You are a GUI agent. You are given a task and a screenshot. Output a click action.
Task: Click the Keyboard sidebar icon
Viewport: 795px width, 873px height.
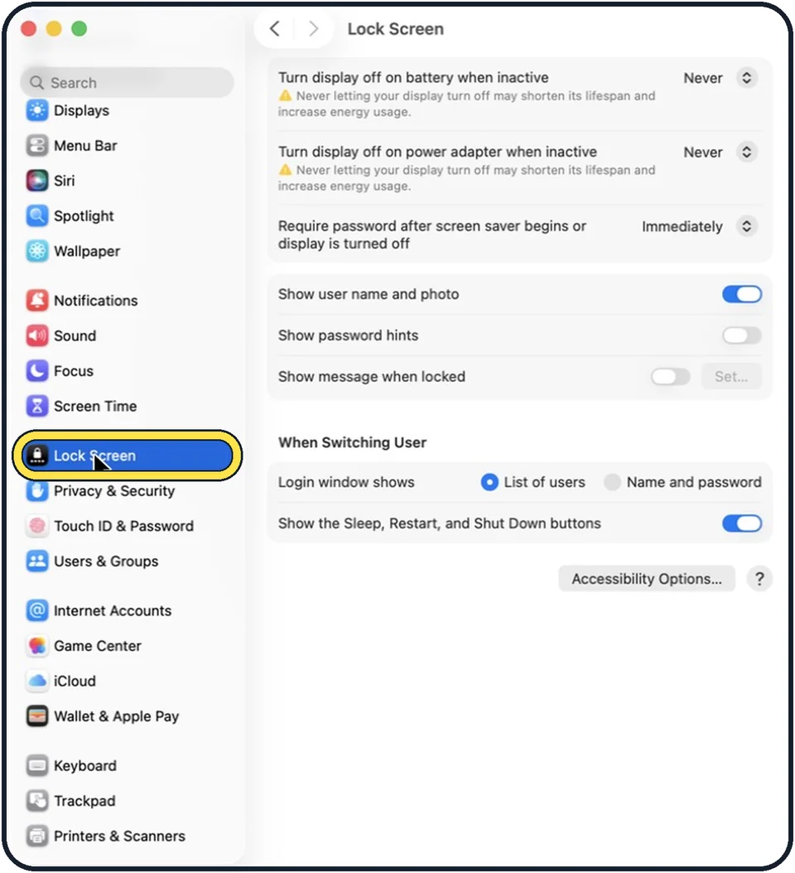37,765
